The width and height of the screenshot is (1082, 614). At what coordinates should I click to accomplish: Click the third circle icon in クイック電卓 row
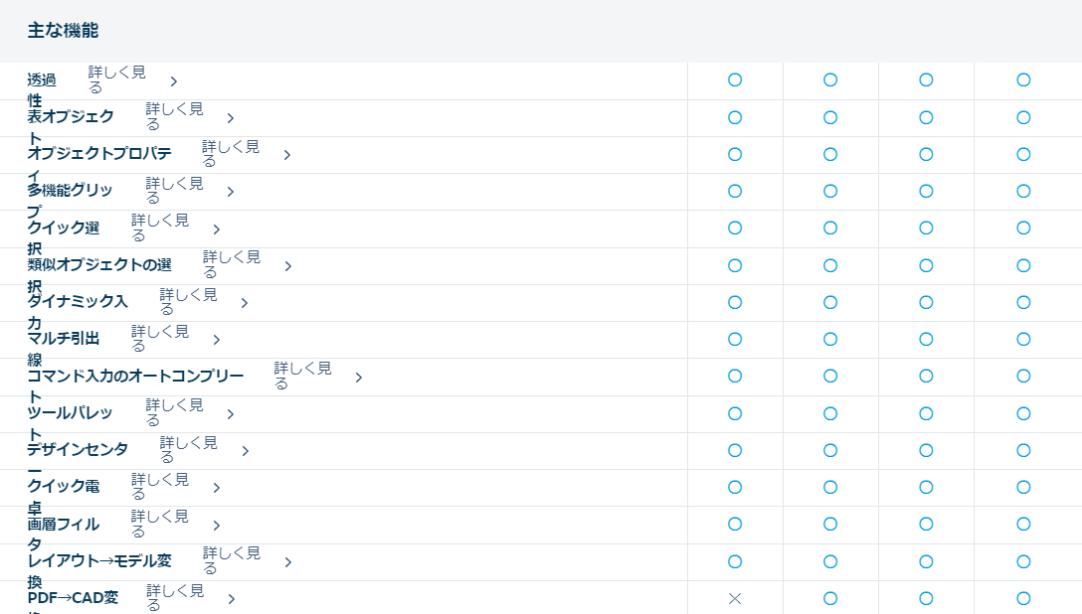click(926, 487)
